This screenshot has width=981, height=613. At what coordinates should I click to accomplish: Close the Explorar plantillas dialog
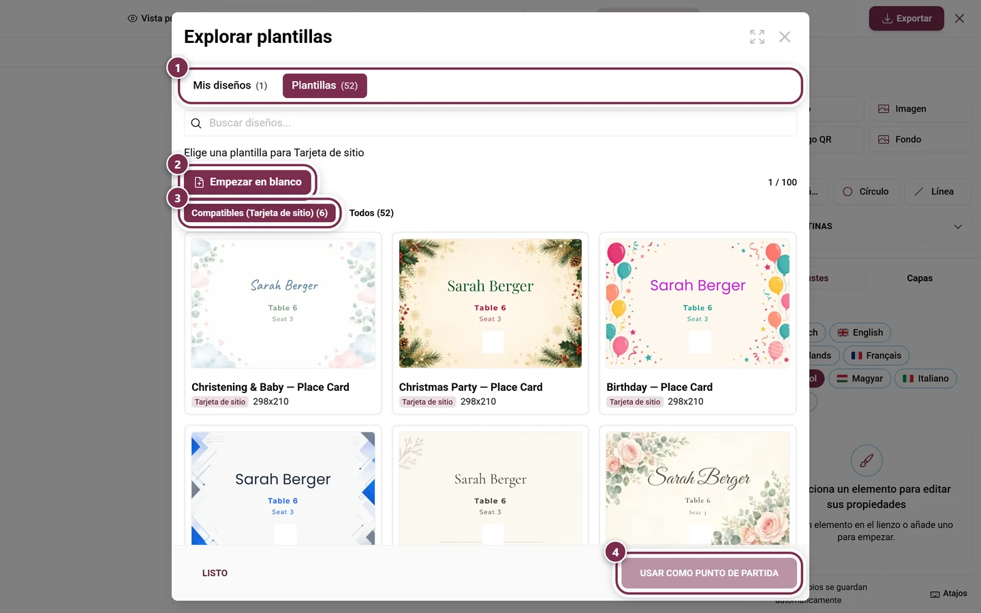point(785,37)
